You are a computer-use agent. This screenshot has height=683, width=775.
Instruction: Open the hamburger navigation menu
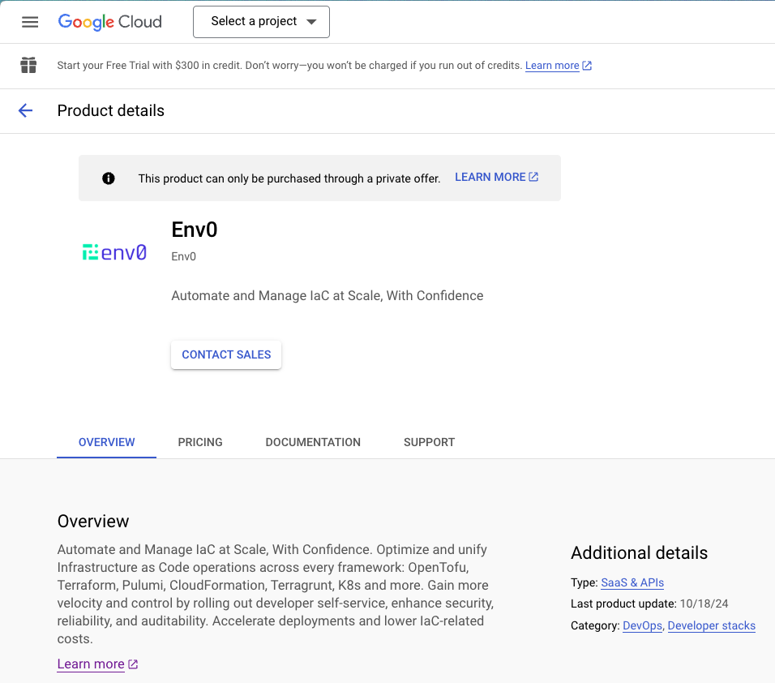point(30,22)
